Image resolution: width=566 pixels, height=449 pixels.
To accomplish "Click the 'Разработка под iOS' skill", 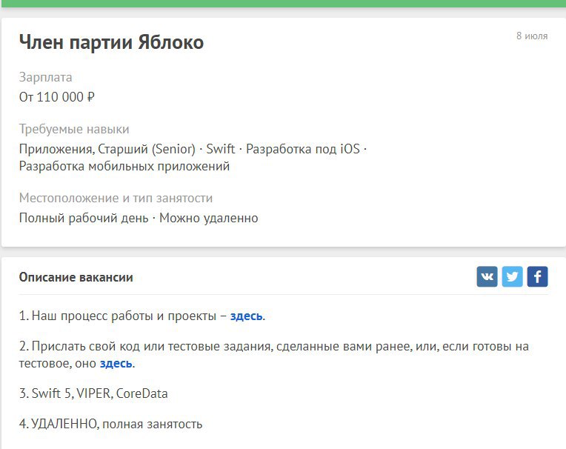I will pos(303,149).
